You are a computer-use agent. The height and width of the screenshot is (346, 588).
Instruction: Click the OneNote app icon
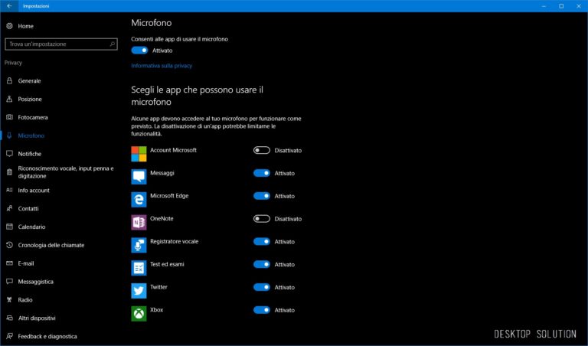pos(139,222)
